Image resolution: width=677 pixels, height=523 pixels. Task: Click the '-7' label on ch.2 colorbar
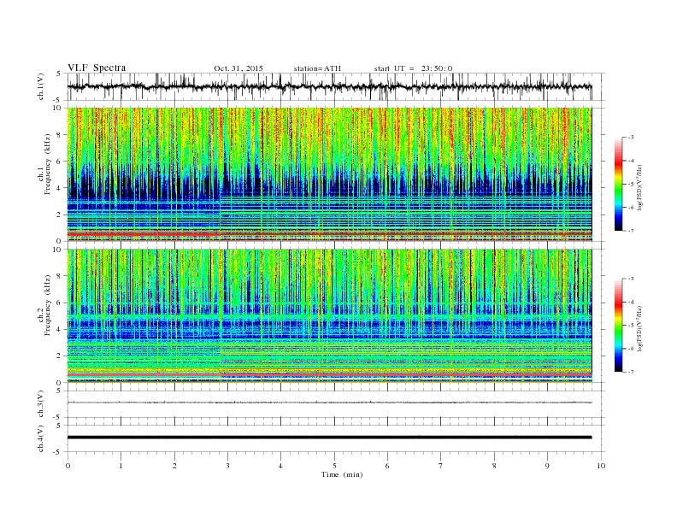coord(631,372)
